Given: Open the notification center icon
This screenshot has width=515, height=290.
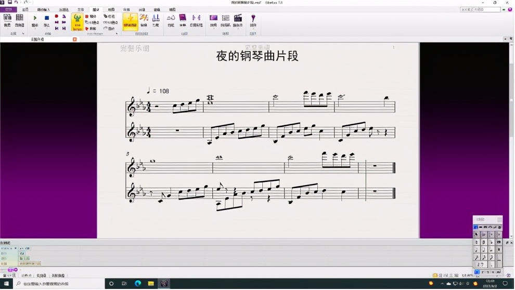Looking at the screenshot, I should (505, 283).
